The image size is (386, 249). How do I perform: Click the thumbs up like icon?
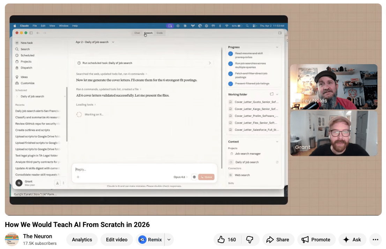221,240
